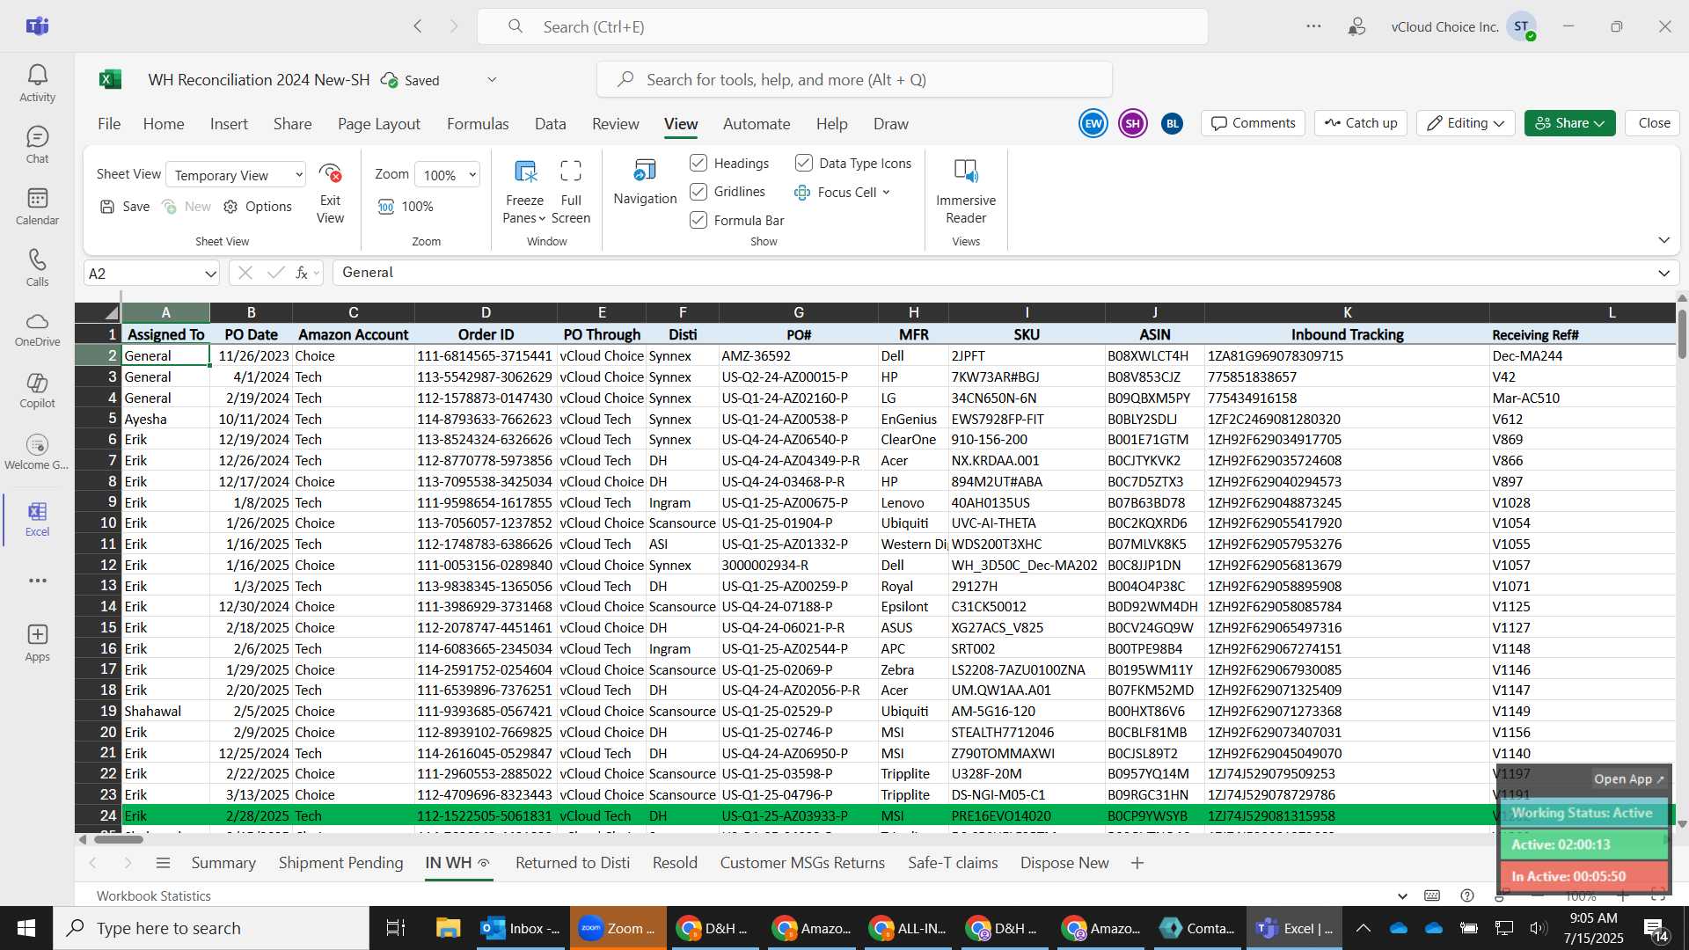Open Apps in Teams sidebar
1689x950 pixels.
pos(37,643)
